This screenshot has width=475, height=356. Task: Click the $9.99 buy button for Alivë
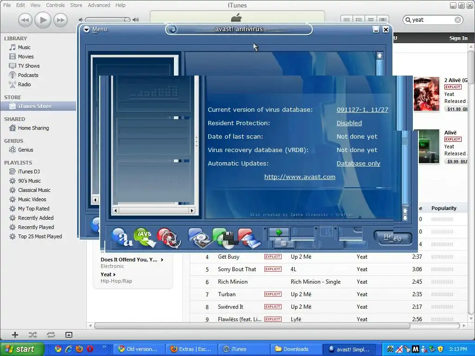click(456, 161)
